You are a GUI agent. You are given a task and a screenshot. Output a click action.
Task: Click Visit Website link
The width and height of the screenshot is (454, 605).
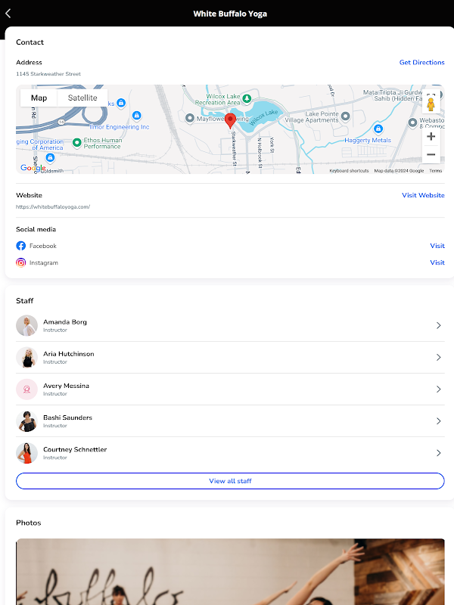423,195
